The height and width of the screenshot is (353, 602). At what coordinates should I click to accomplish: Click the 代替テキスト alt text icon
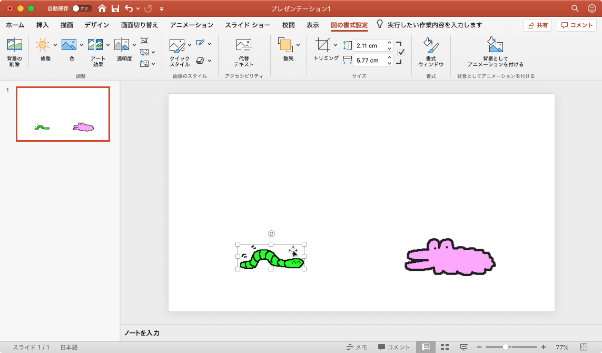pos(244,46)
